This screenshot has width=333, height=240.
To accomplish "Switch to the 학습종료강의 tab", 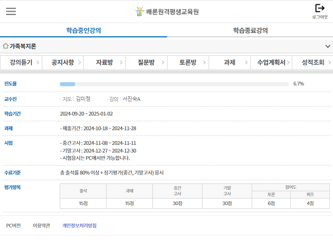I will pos(250,31).
